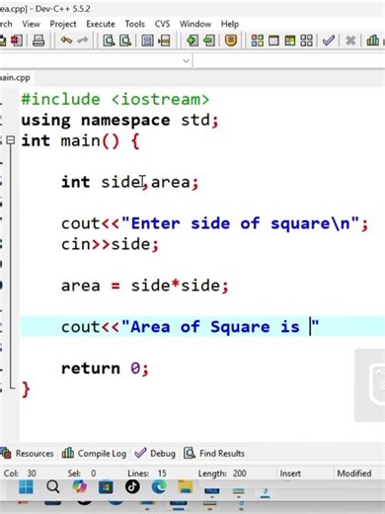The width and height of the screenshot is (385, 514).
Task: Click the Goto bookmark shield icon
Action: point(231,41)
